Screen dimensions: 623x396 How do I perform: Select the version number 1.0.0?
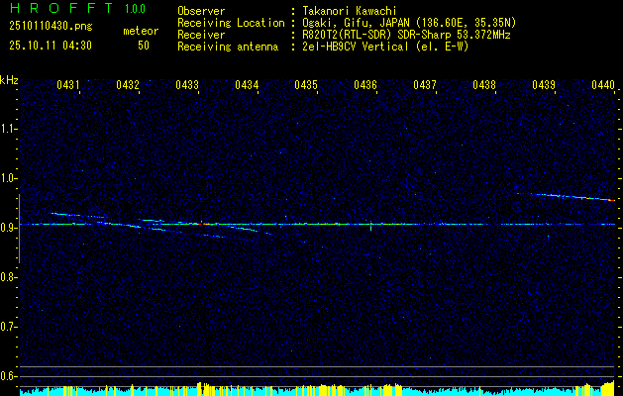pyautogui.click(x=135, y=9)
